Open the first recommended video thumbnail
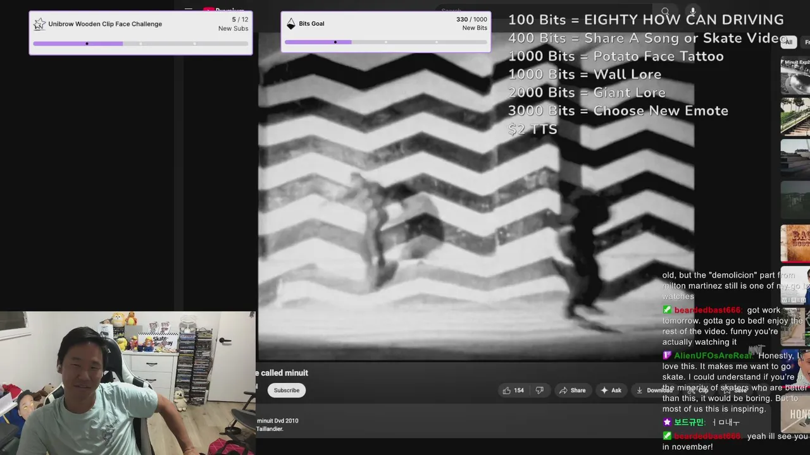Screen dimensions: 810x455 tap(795, 76)
